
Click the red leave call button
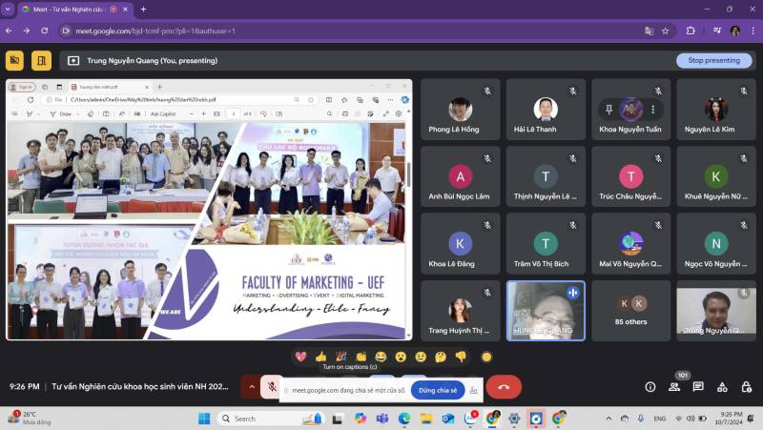pyautogui.click(x=504, y=387)
